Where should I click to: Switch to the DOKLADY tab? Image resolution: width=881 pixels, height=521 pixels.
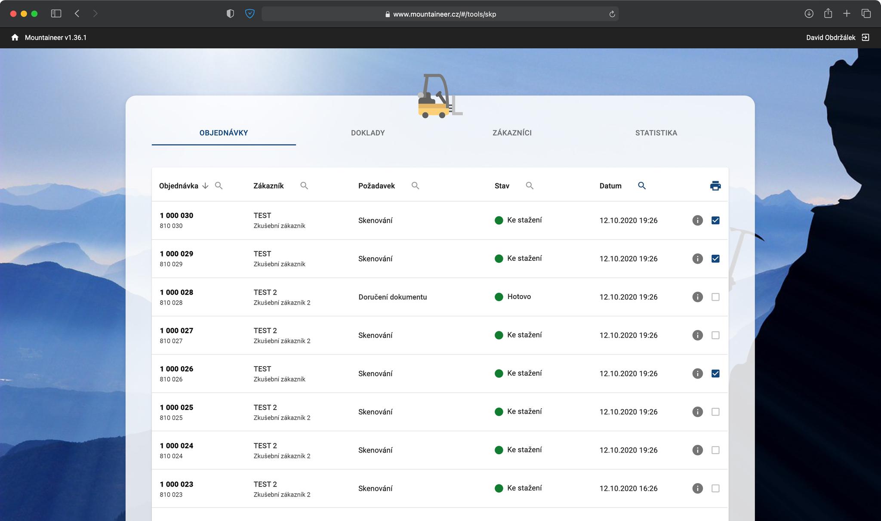(x=368, y=133)
